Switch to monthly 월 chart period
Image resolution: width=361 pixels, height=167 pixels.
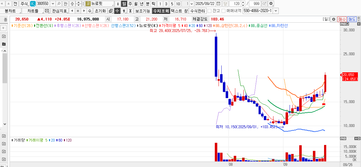pos(136,4)
